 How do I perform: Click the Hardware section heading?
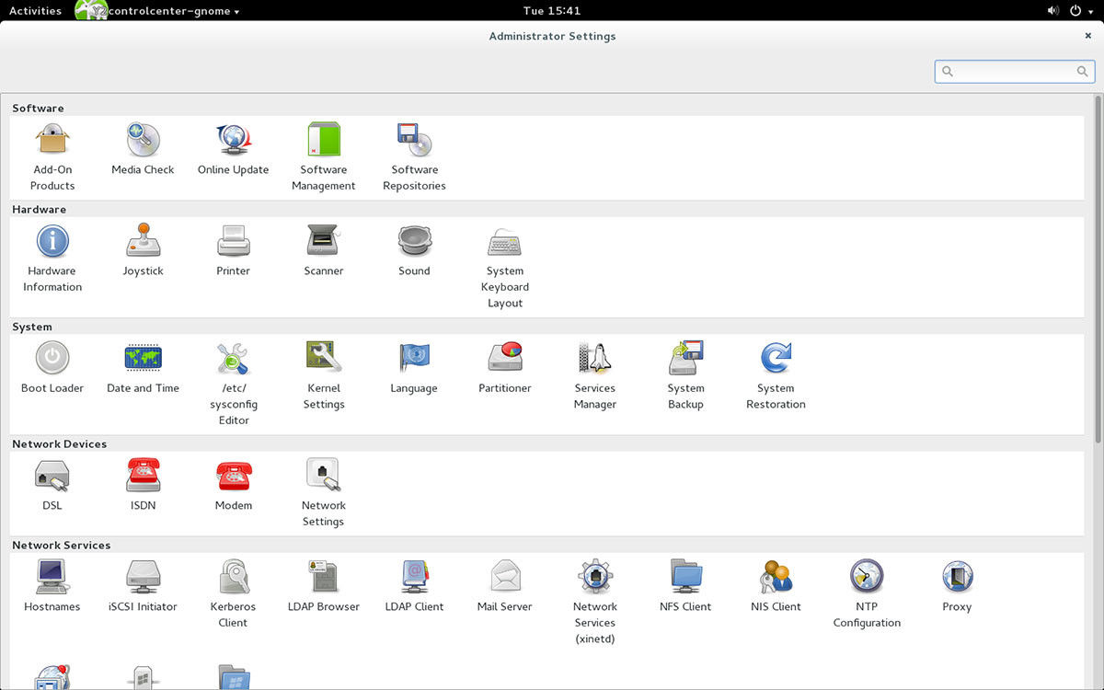tap(40, 209)
